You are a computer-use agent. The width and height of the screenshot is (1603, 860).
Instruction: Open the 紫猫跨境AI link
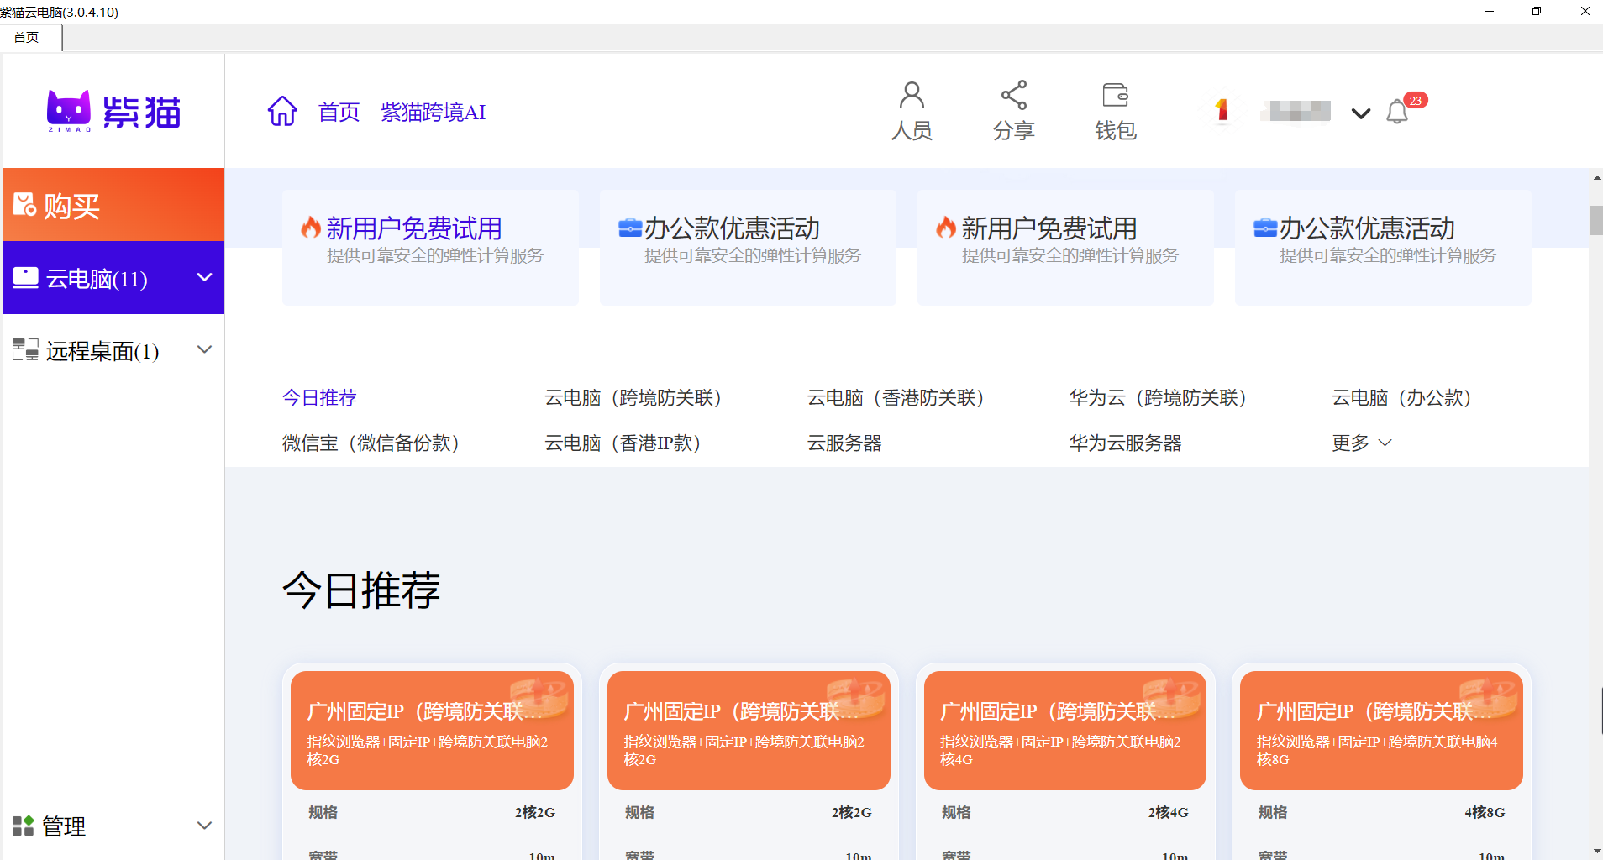pos(434,112)
